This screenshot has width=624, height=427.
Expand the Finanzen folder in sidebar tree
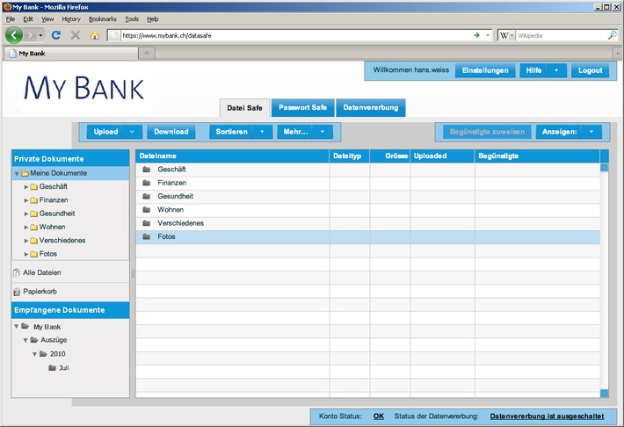[26, 200]
